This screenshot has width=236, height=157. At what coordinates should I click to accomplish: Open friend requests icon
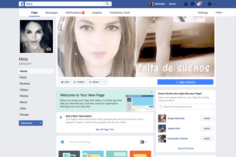coord(186,4)
